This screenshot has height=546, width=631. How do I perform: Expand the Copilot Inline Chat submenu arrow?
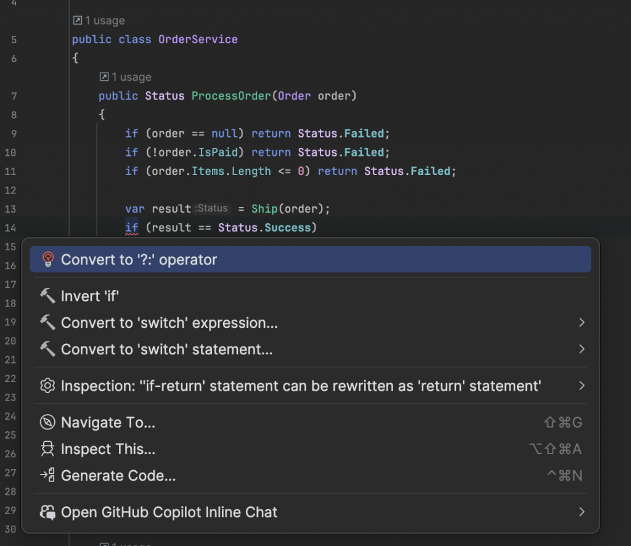click(582, 512)
